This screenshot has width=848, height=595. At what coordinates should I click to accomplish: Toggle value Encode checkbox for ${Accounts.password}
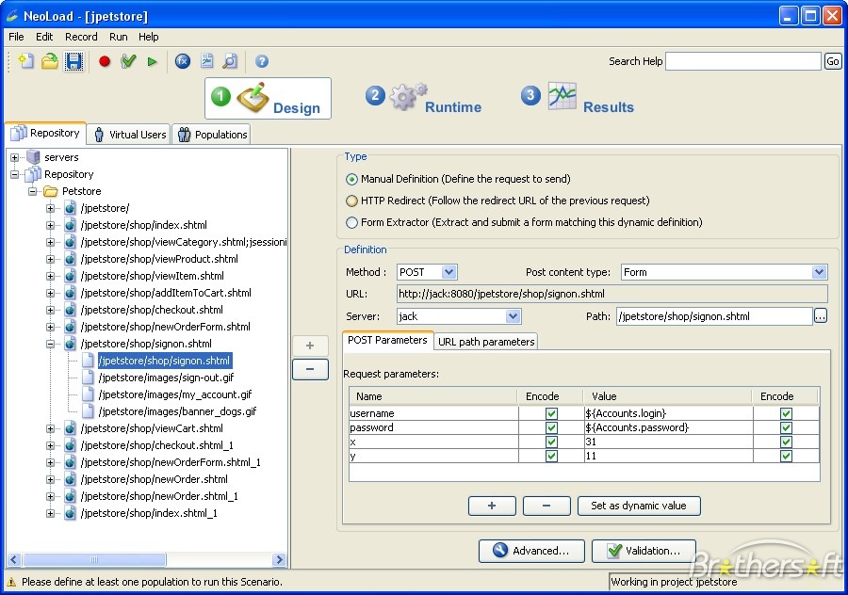(786, 427)
